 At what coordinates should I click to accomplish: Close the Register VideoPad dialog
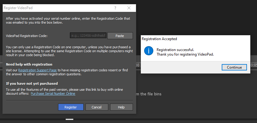129,8
